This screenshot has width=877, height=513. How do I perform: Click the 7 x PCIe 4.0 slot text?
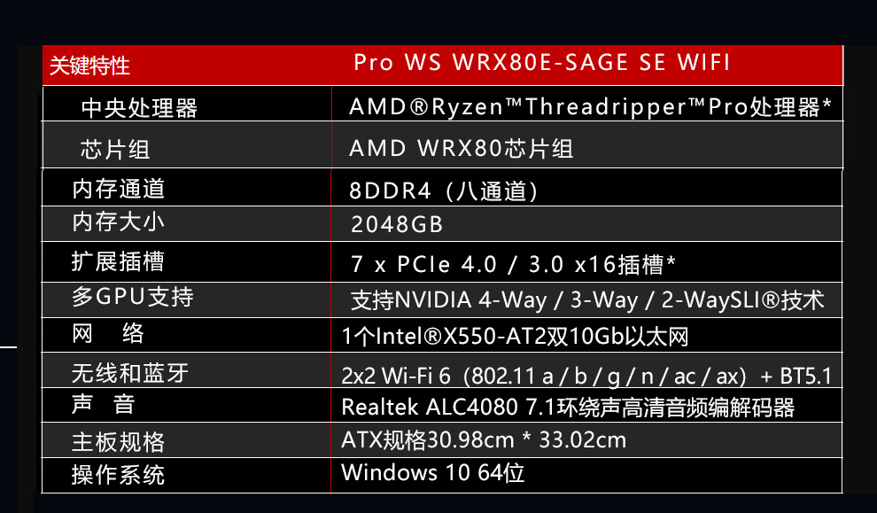click(514, 264)
